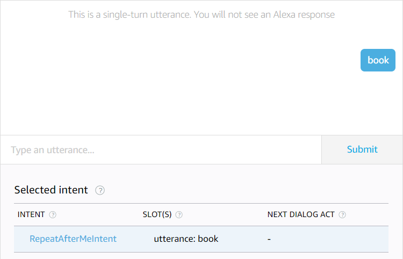The width and height of the screenshot is (403, 259).
Task: Click the NEXT DIALOG ACT header label
Action: [301, 215]
